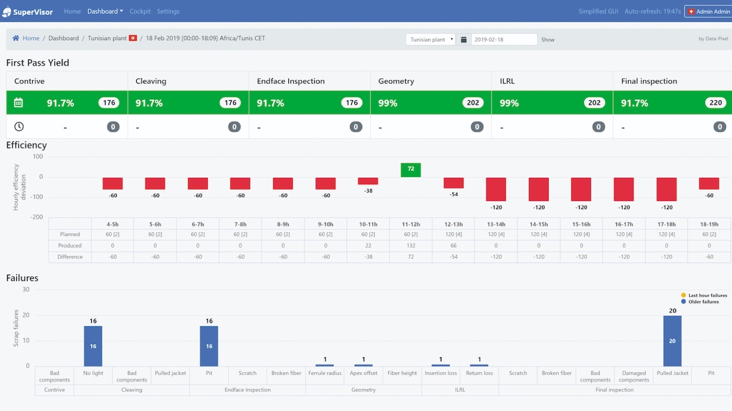
Task: Click the date input field 2019-02-18
Action: click(x=504, y=40)
